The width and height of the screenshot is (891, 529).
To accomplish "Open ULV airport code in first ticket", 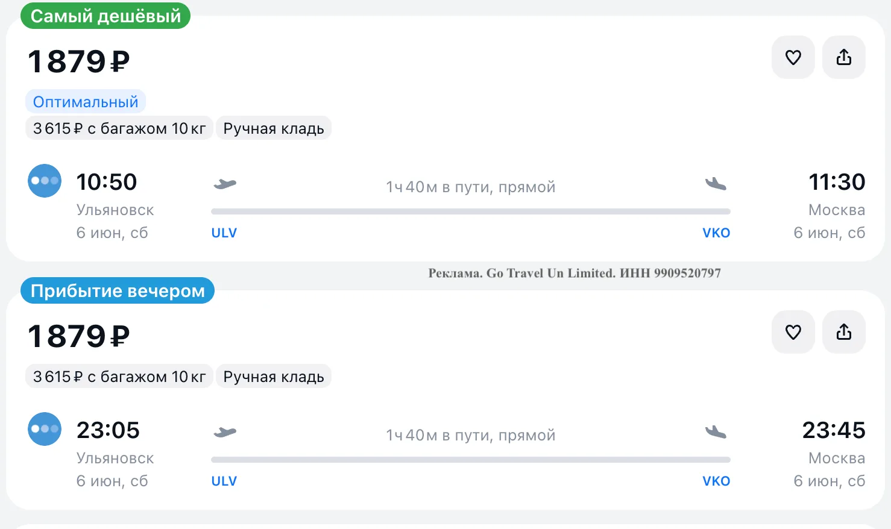I will 224,233.
